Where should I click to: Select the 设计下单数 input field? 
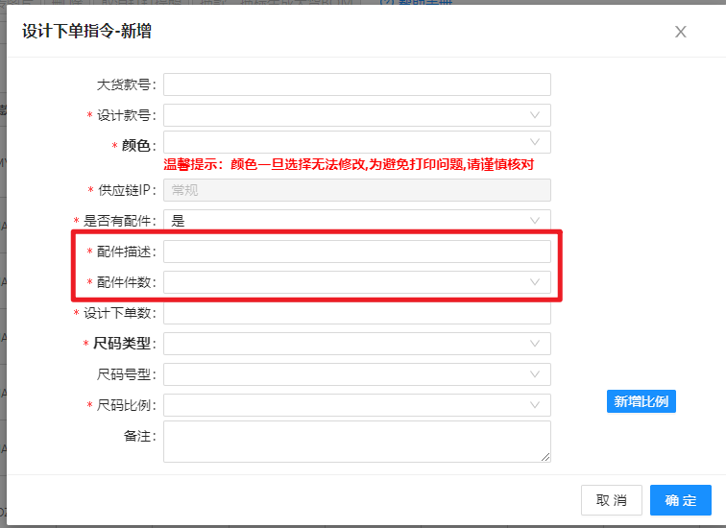pos(356,313)
